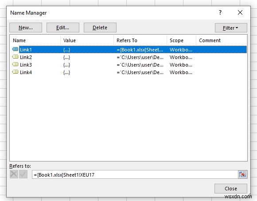Sort by the Refers To column header
This screenshot has width=257, height=201.
click(x=140, y=40)
